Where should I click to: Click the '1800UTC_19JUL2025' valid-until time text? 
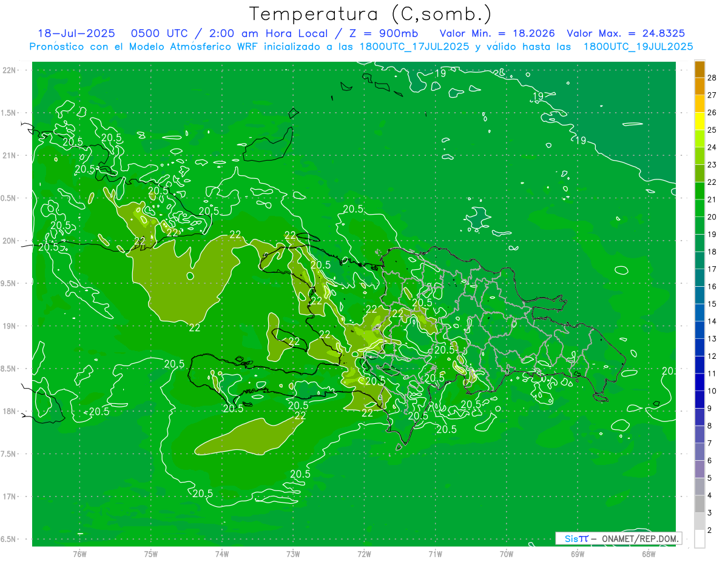pos(638,47)
